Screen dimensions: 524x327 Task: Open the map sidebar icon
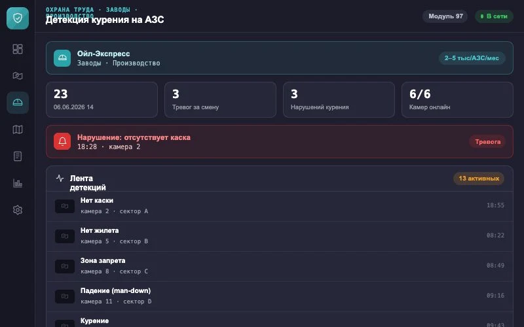pos(18,129)
